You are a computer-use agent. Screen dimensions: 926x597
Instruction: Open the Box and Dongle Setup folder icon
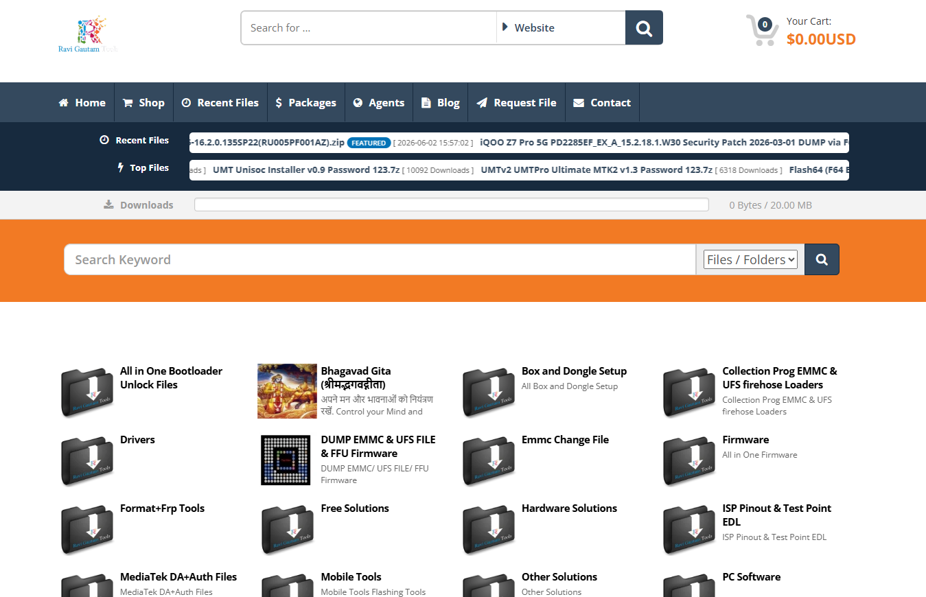pos(489,392)
